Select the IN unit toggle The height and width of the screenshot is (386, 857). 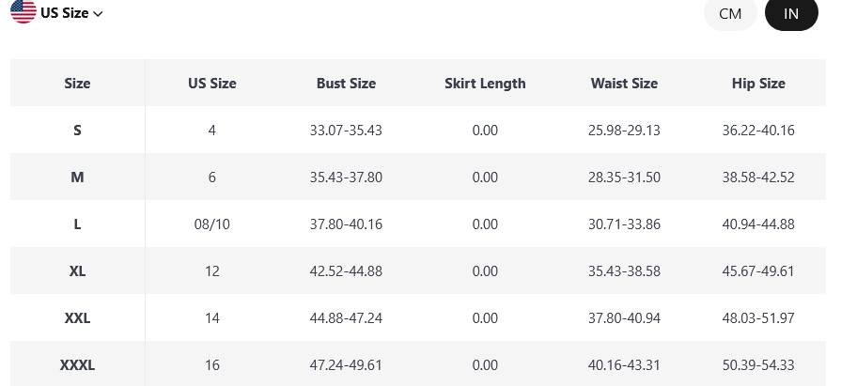791,14
